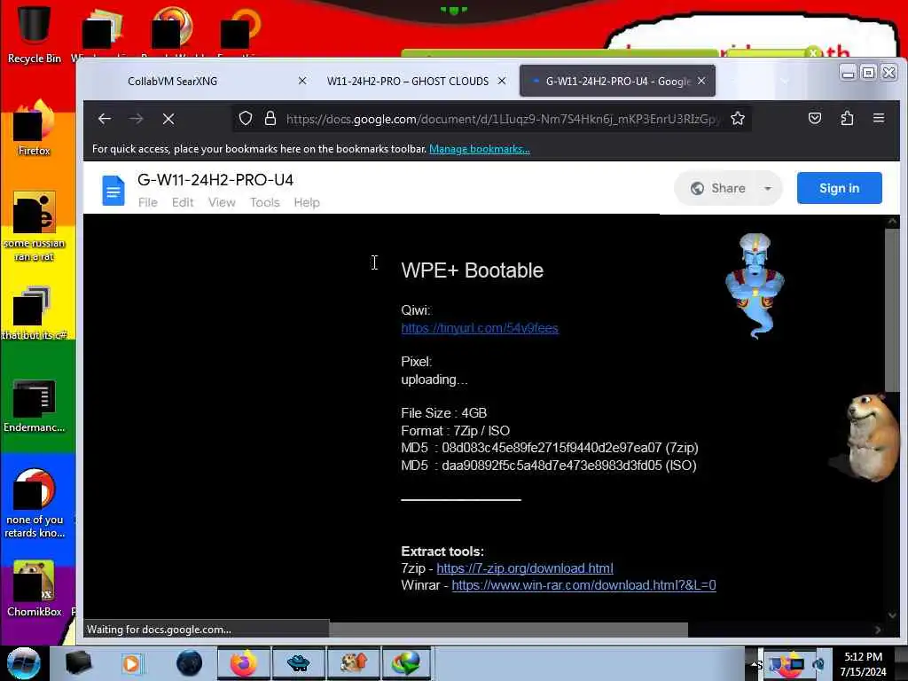
Task: Open the Help menu in Docs
Action: point(307,203)
